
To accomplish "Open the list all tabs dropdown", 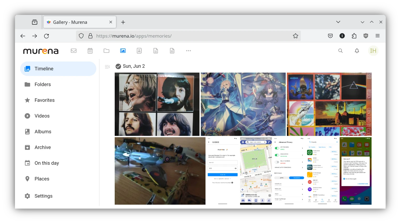I will pyautogui.click(x=338, y=22).
